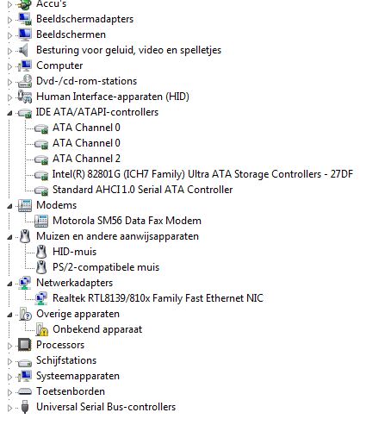Click the Processors chip icon
The image size is (366, 425).
point(25,345)
